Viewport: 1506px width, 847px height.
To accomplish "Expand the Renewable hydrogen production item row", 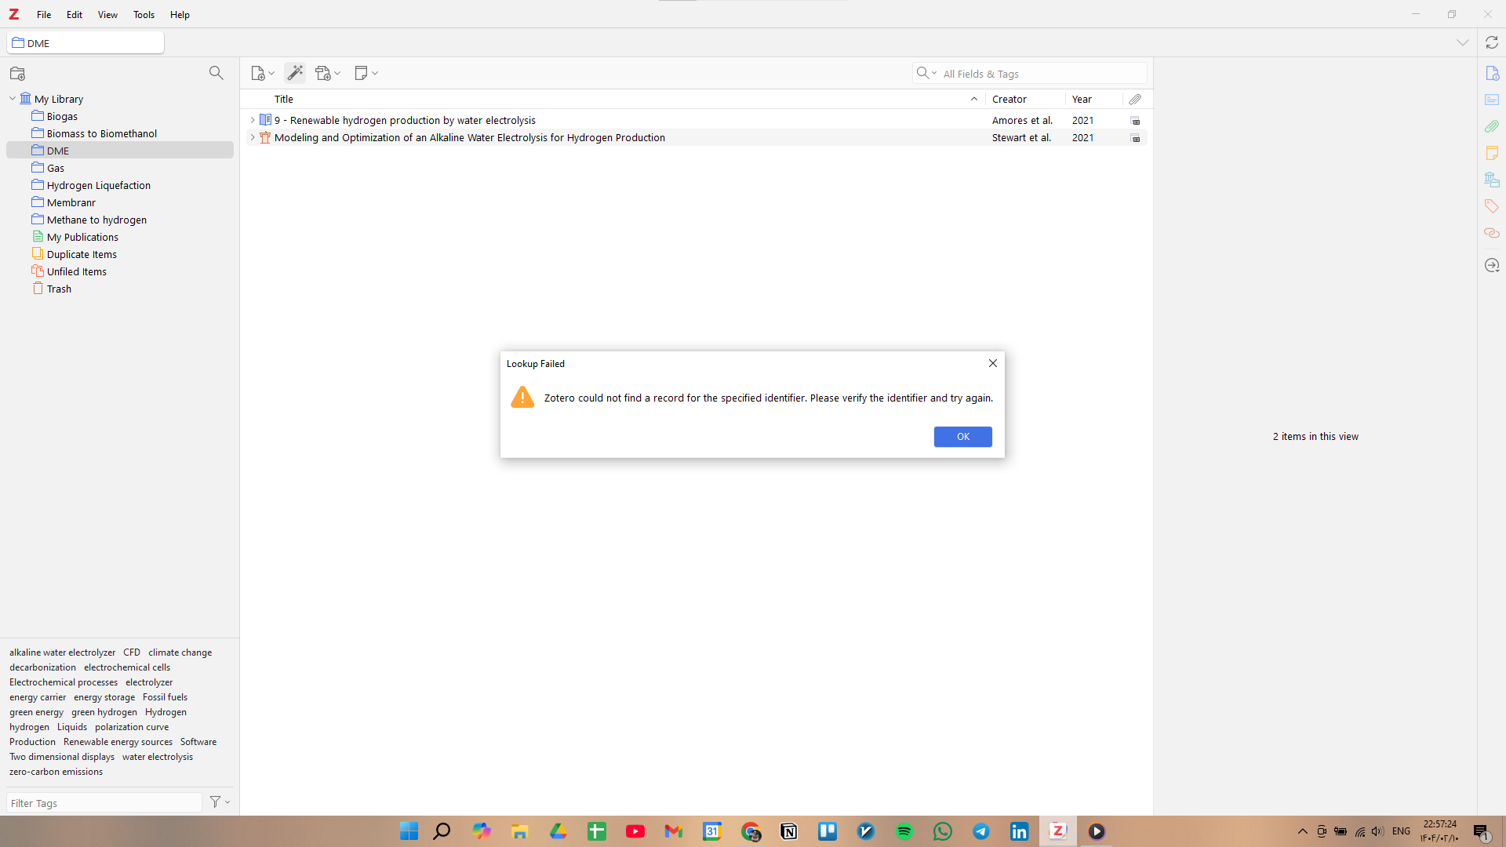I will point(252,120).
